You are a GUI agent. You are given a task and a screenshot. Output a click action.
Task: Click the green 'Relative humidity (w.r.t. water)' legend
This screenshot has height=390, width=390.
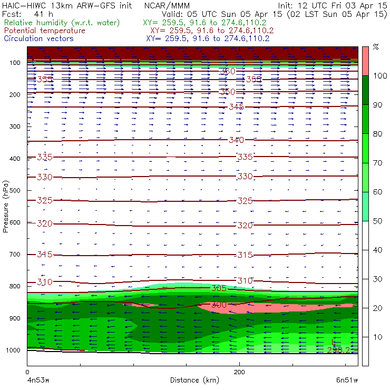click(x=62, y=23)
